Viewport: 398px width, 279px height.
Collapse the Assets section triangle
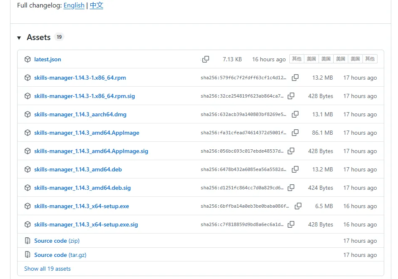[19, 38]
